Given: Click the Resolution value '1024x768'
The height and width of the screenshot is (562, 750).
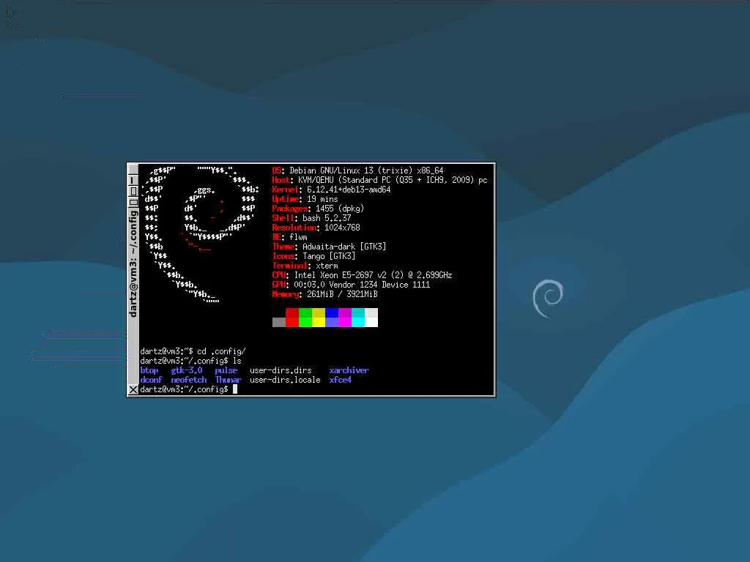Looking at the screenshot, I should click(342, 228).
